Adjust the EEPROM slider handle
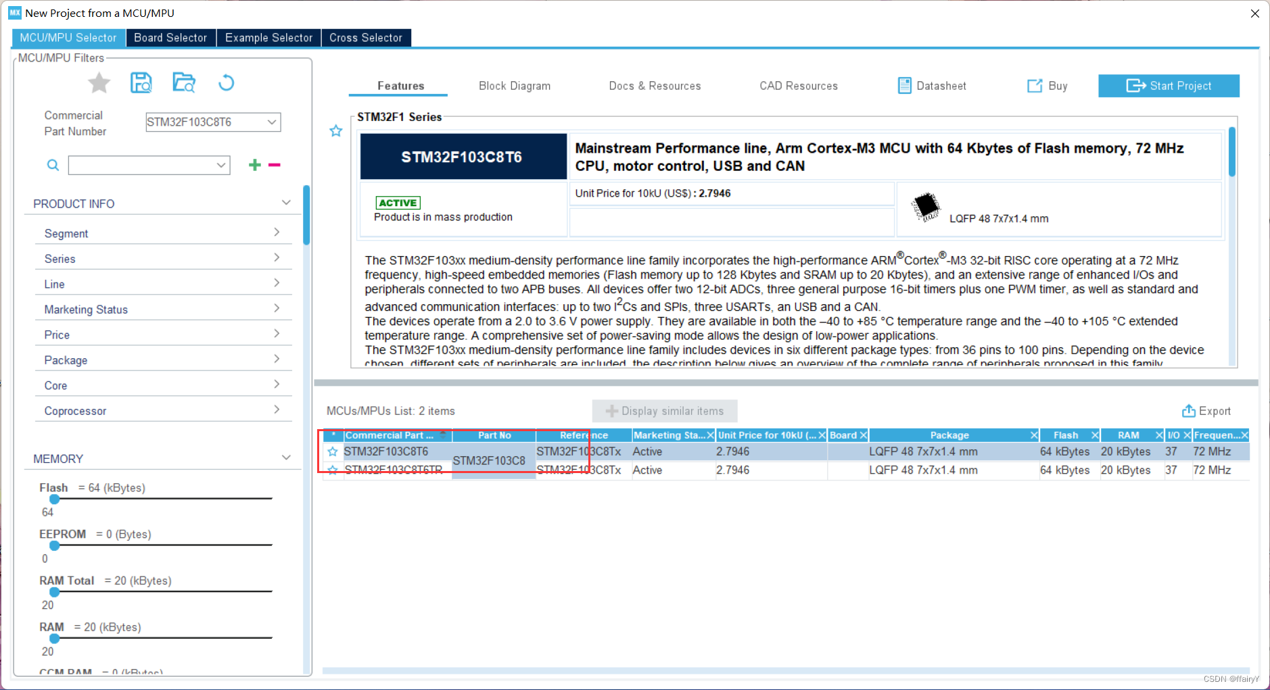 click(55, 545)
